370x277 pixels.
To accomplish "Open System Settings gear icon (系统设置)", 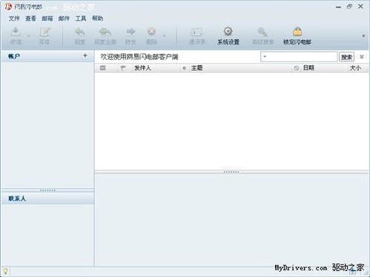I will (x=228, y=32).
